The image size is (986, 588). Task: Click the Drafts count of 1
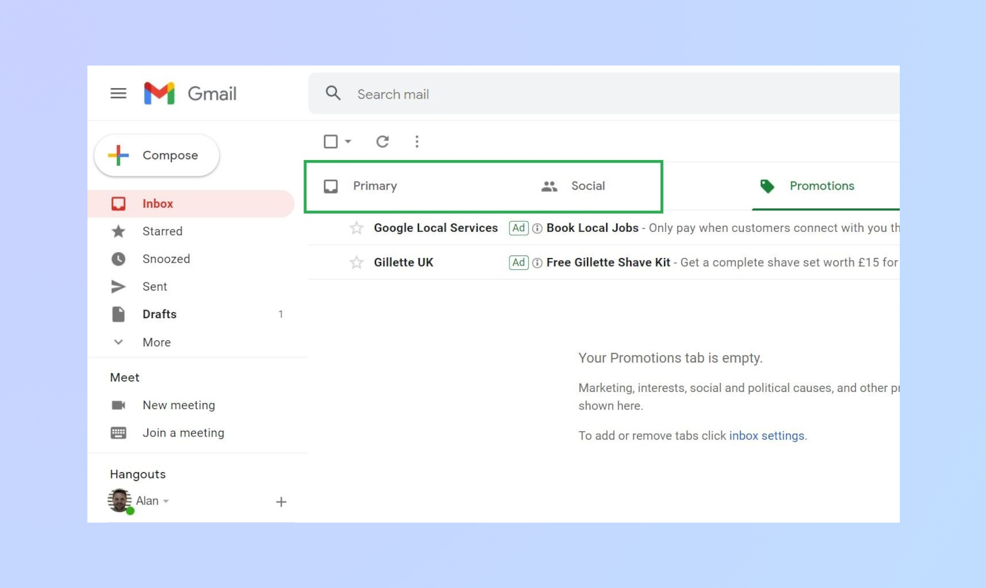click(x=281, y=314)
